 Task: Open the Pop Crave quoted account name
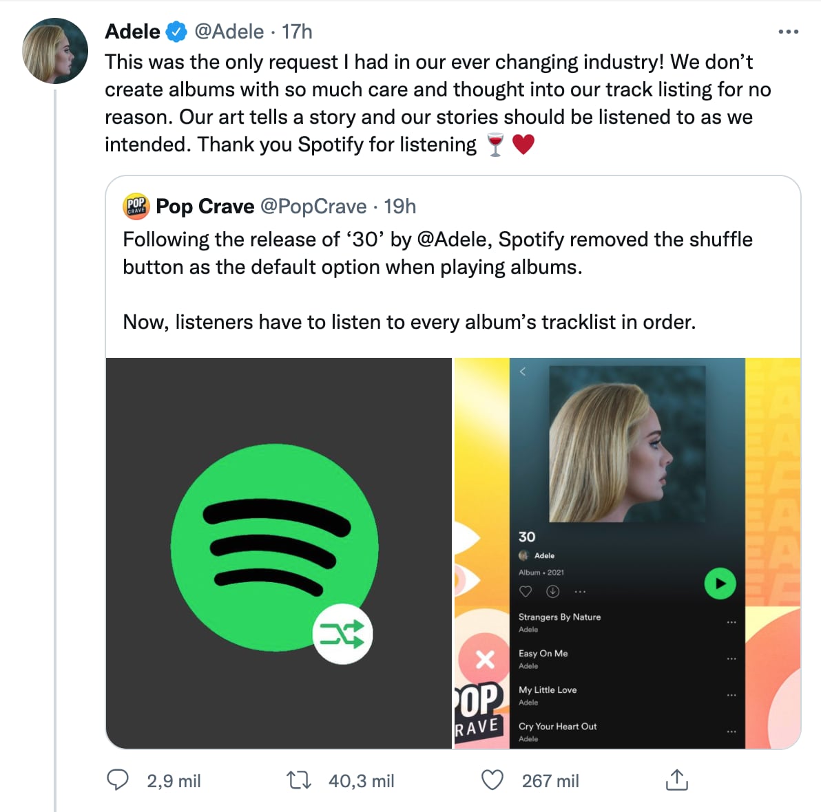(205, 206)
